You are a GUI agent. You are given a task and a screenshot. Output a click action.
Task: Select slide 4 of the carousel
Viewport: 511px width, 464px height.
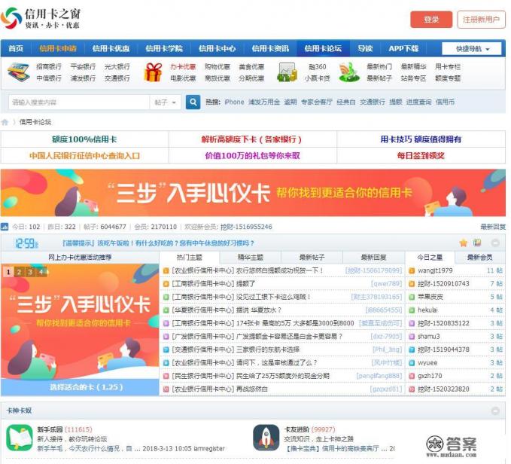pos(41,272)
